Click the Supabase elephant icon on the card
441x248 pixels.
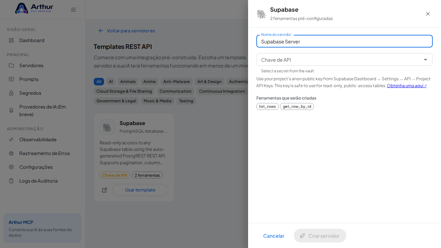(x=107, y=127)
